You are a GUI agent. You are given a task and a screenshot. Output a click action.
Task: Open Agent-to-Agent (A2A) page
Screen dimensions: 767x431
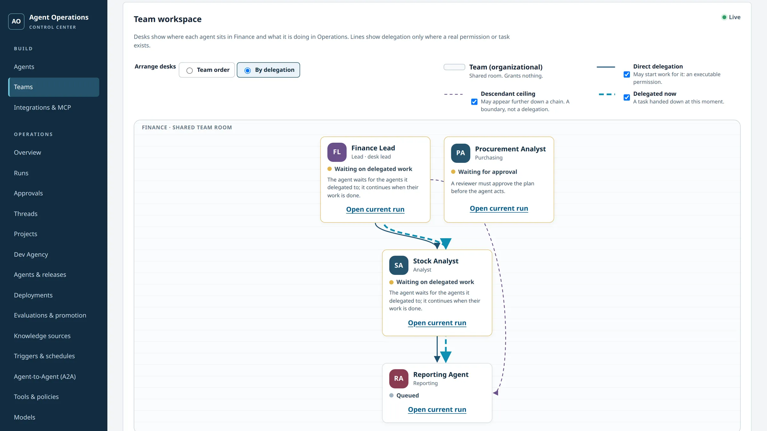pyautogui.click(x=54, y=376)
